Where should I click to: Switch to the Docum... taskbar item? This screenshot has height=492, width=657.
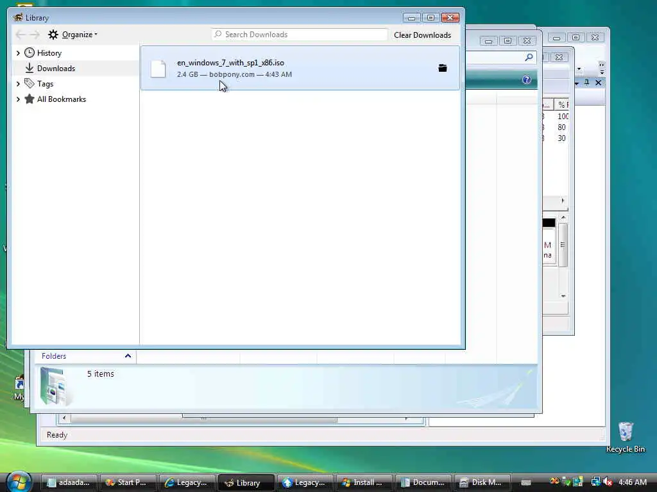423,482
